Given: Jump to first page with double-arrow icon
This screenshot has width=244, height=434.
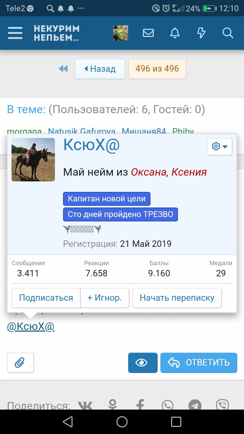Looking at the screenshot, I should tap(63, 68).
